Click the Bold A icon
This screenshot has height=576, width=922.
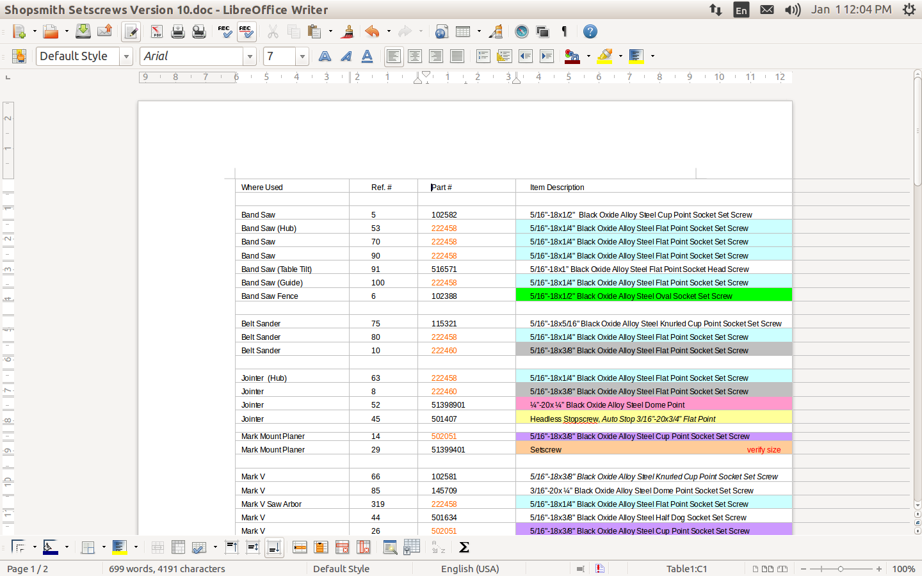coord(325,56)
